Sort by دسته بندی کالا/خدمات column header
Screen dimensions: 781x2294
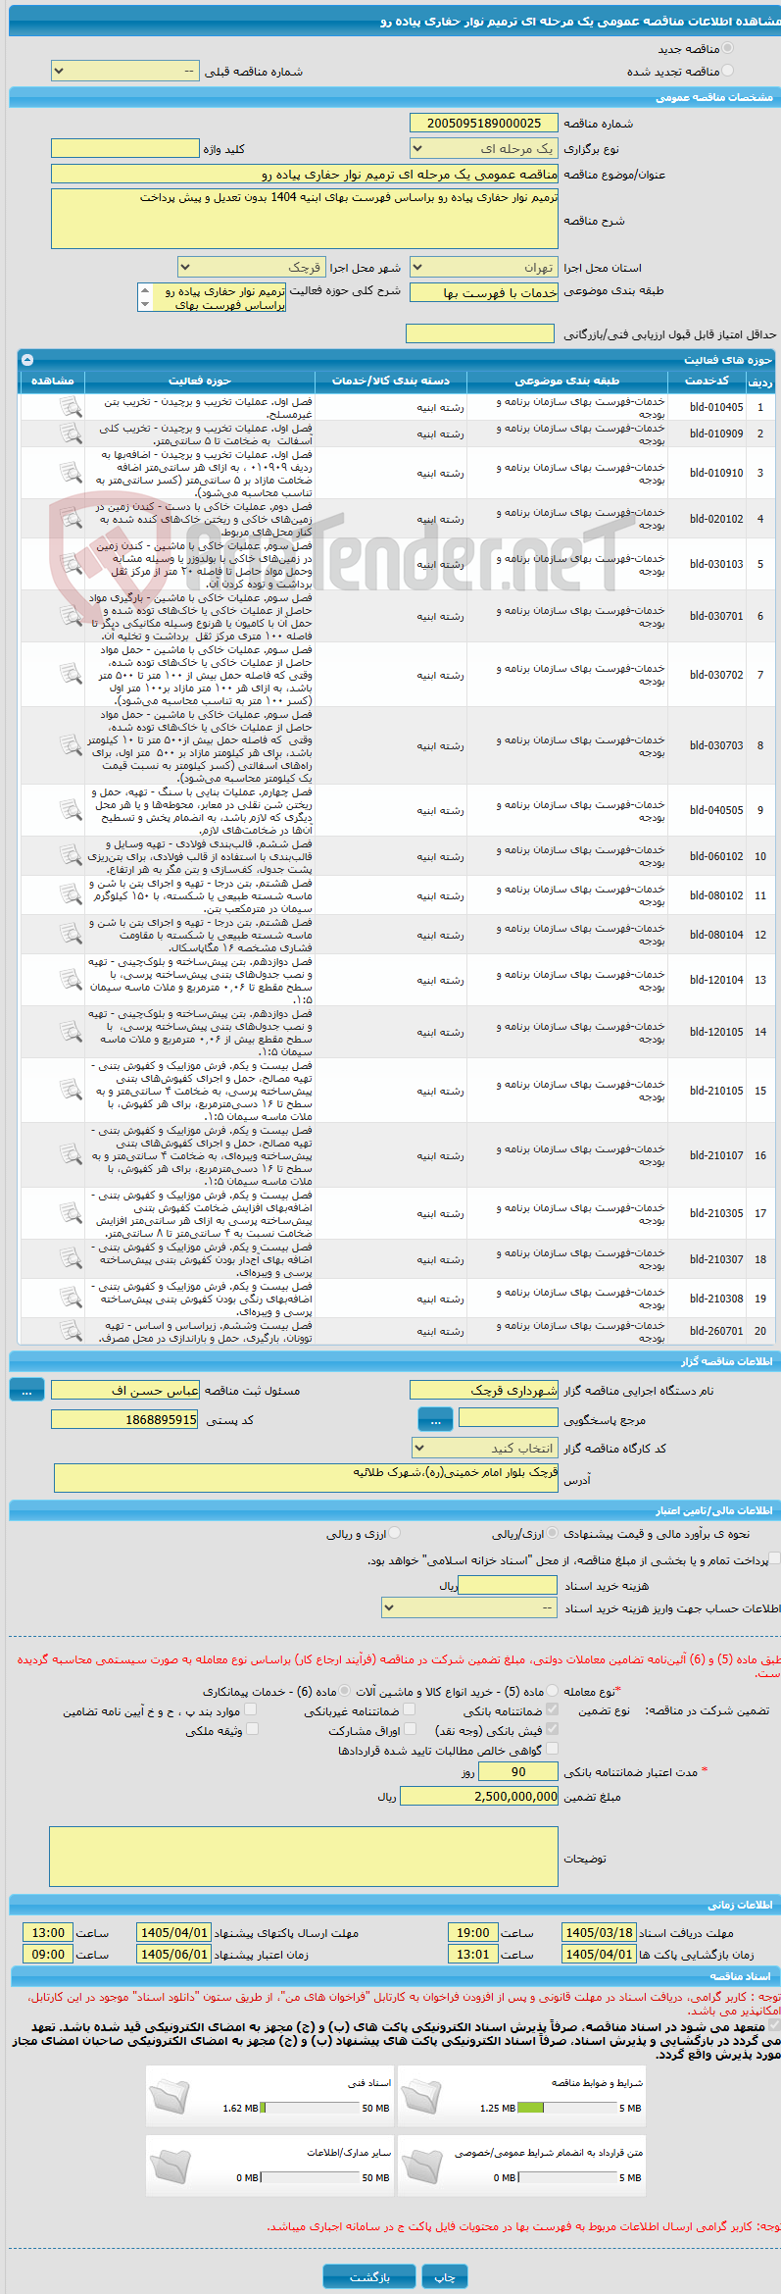pyautogui.click(x=391, y=381)
